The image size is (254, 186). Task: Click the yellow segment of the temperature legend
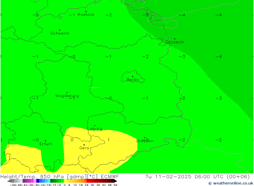66,181
